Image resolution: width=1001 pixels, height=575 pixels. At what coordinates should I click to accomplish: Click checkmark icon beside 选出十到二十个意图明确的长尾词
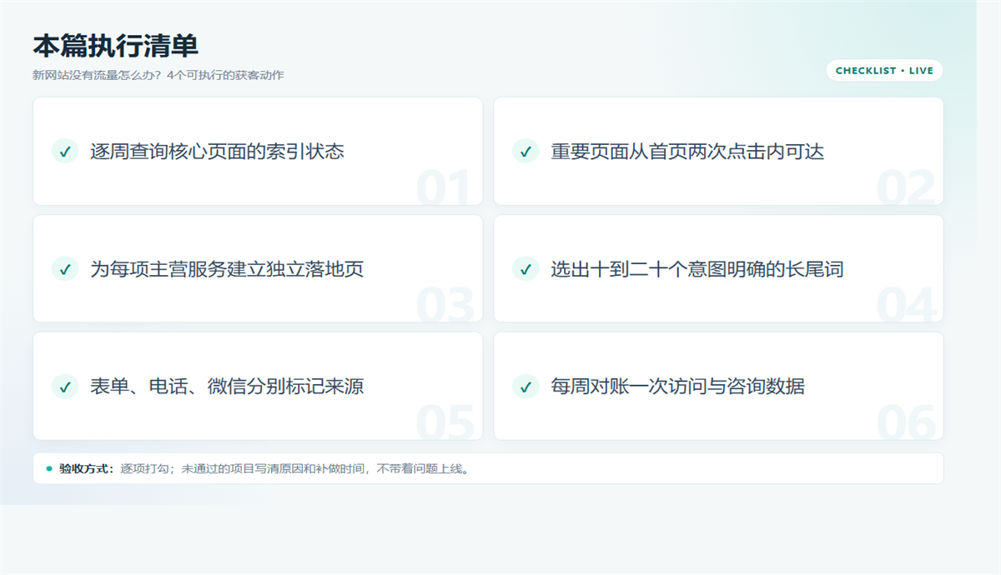tap(525, 269)
